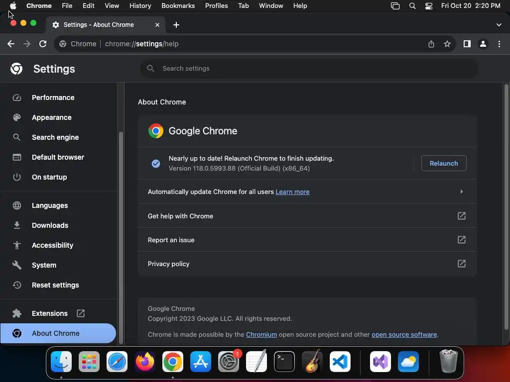Go back with the browser back arrow
This screenshot has width=510, height=382.
tap(11, 44)
